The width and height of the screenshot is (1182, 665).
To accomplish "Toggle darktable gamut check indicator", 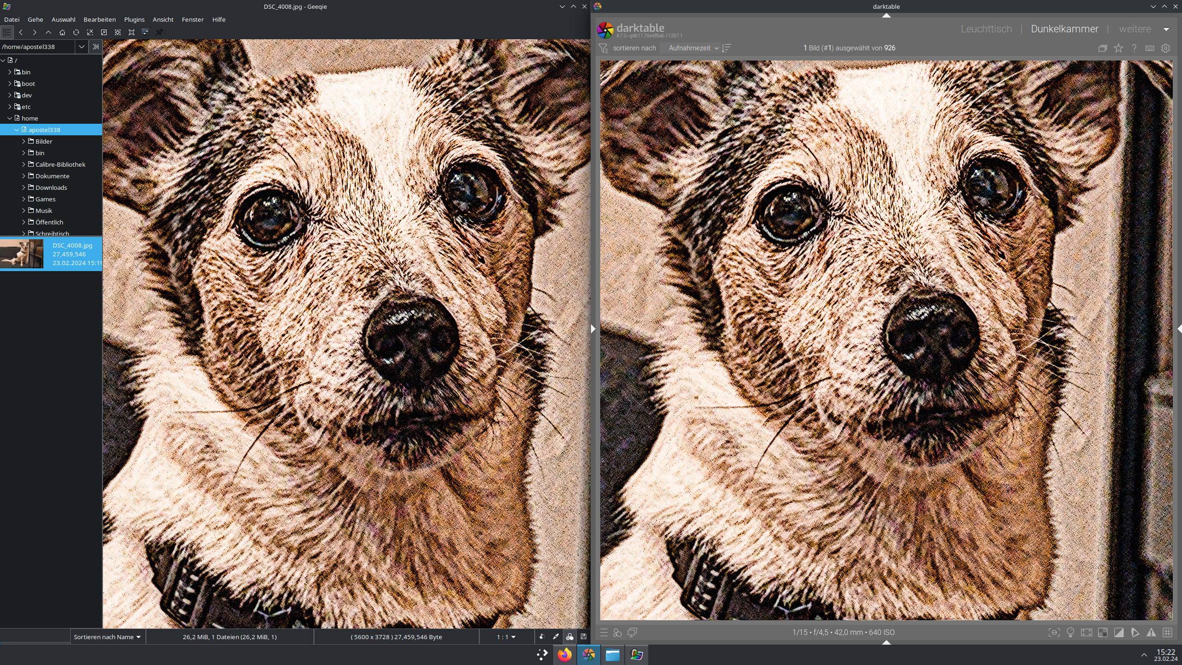I will (x=1135, y=633).
